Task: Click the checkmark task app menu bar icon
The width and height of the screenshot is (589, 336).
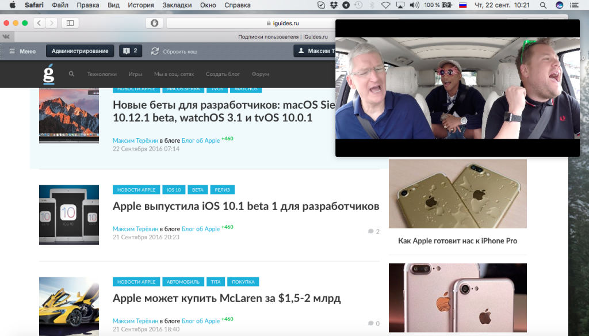Action: [321, 5]
